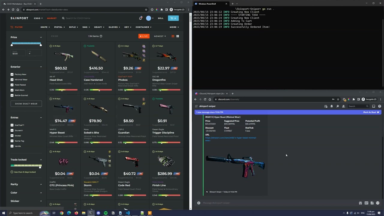Switch to list view layout

click(178, 36)
